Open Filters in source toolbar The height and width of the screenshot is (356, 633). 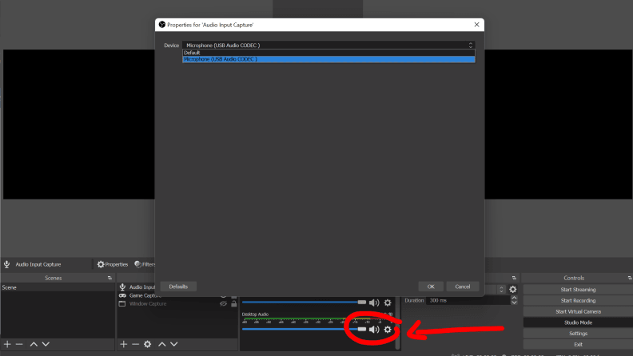tap(145, 264)
